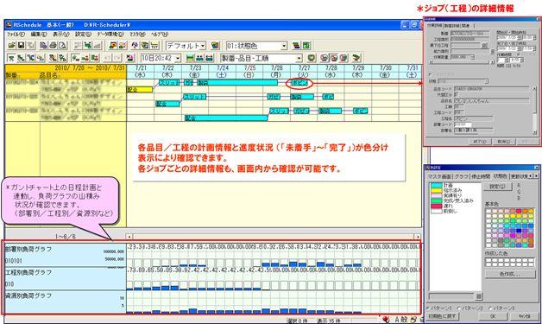
Task: Select the マスタ画面 tab in color dialog
Action: (439, 176)
